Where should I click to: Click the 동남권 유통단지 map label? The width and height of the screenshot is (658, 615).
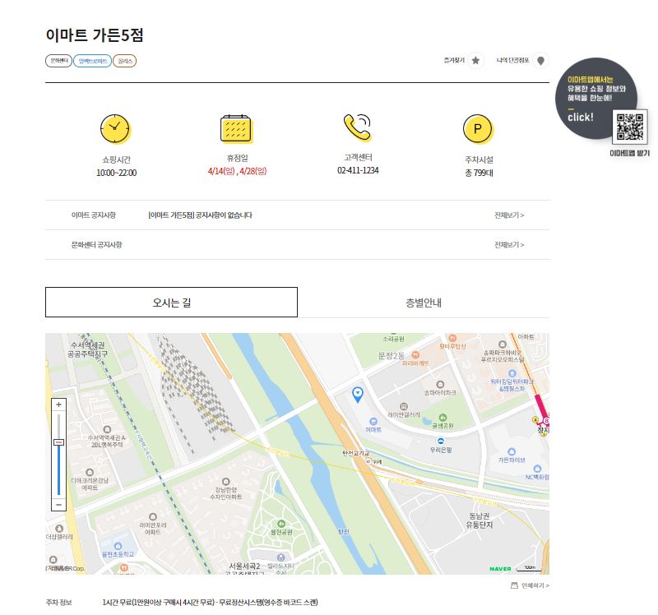pos(480,520)
